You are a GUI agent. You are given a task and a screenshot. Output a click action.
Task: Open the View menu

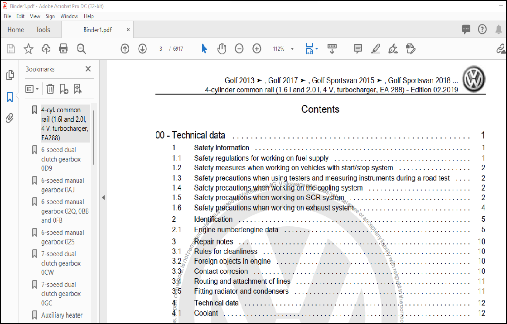click(35, 16)
